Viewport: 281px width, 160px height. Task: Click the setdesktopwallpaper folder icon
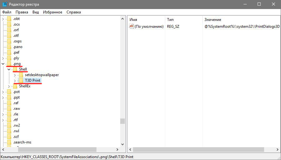point(21,75)
